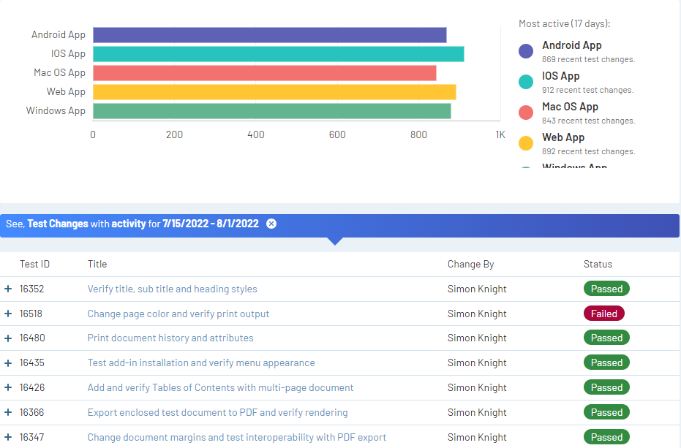Sort by the Status column header
The height and width of the screenshot is (448, 681).
(x=598, y=264)
